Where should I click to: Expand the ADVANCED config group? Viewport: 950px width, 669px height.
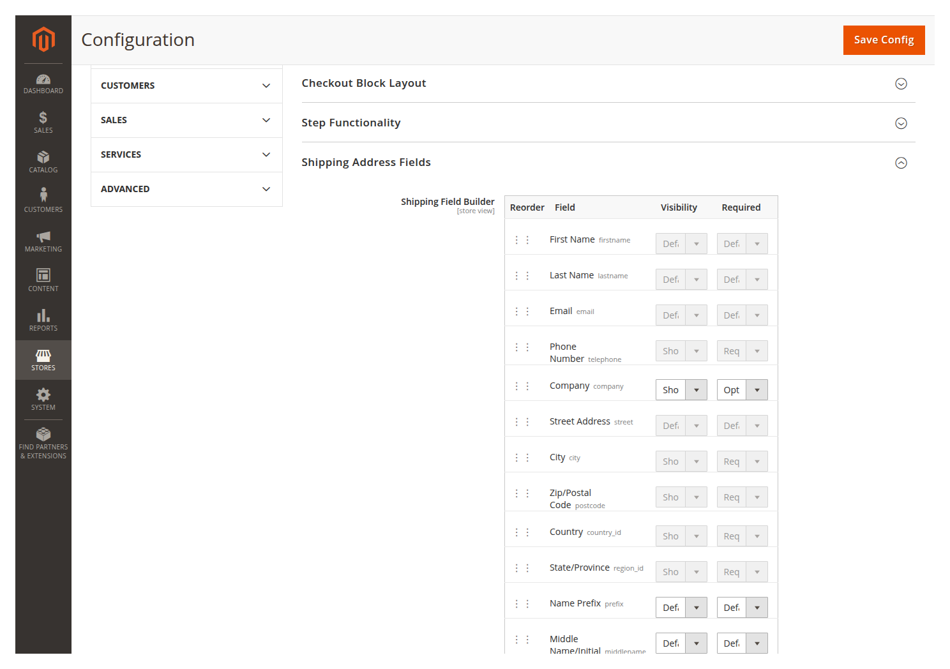point(186,189)
